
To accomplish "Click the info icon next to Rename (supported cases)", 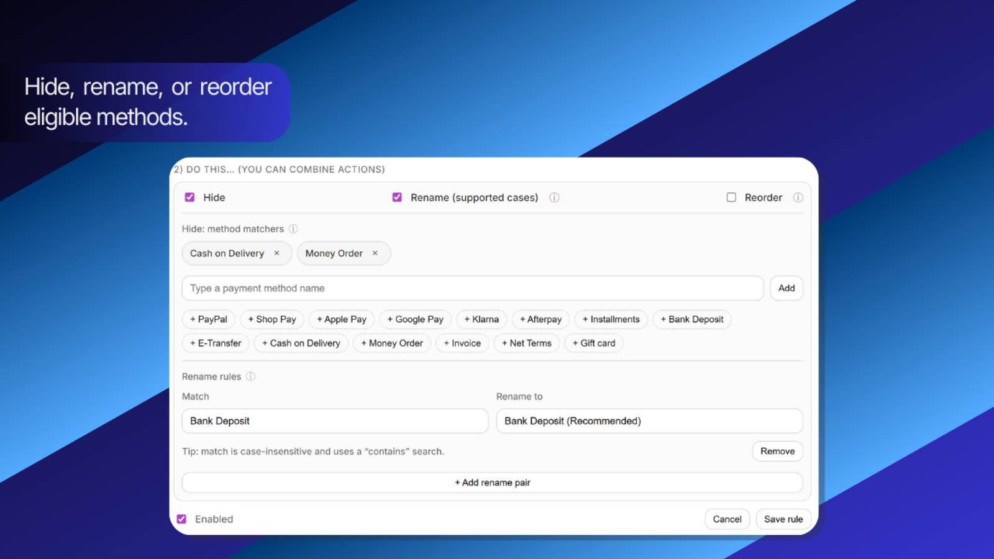I will coord(554,198).
